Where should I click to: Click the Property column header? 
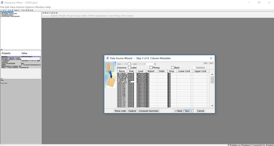tap(11, 53)
